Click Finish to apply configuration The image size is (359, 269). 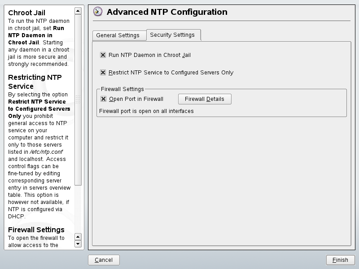coord(340,260)
